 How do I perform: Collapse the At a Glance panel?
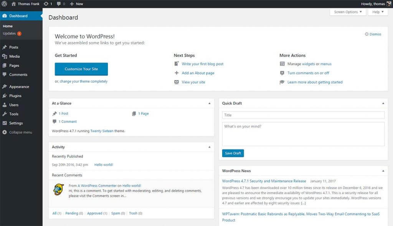(x=210, y=103)
